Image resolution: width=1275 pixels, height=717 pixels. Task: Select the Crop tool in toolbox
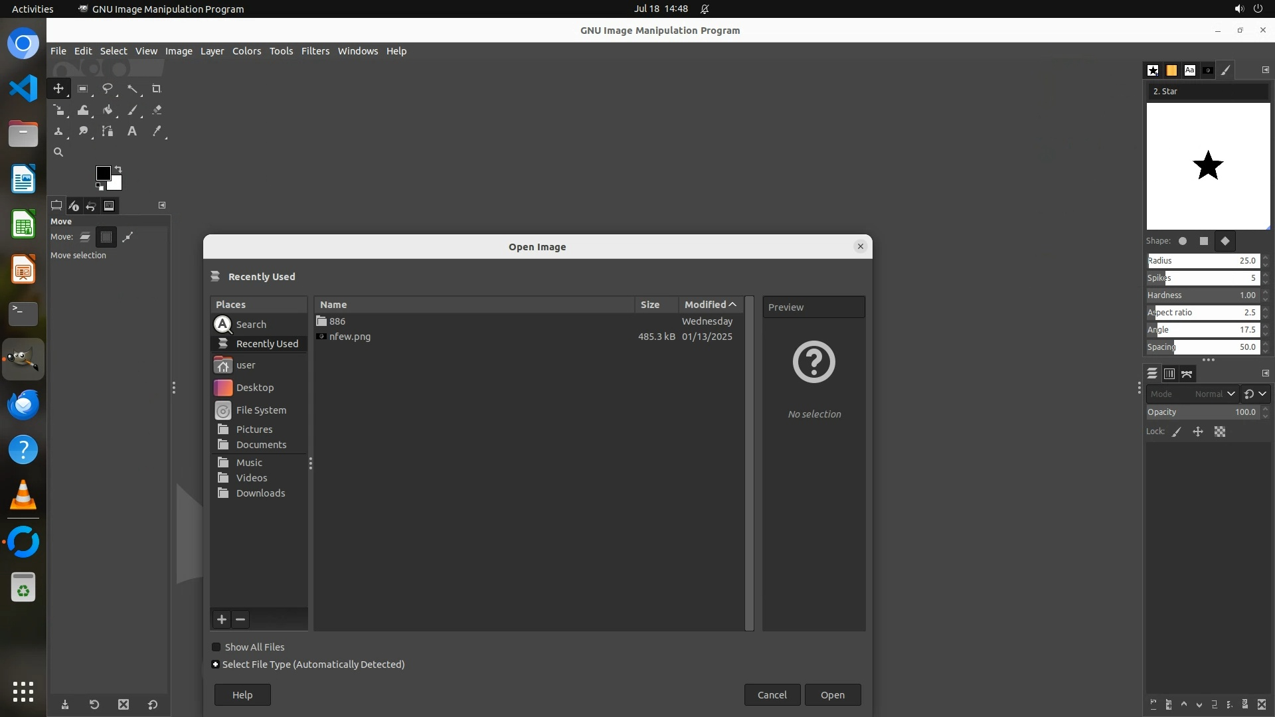click(157, 89)
